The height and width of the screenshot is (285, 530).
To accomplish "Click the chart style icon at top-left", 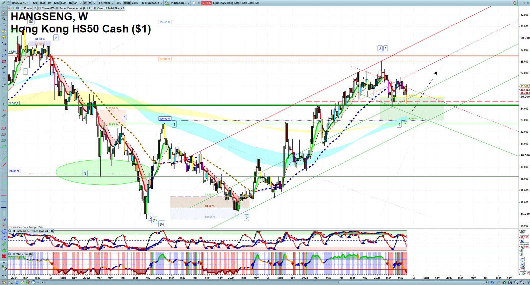I will 3,3.
